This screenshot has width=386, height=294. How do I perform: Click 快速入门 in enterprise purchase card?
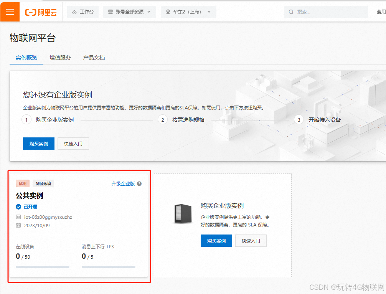[251, 241]
